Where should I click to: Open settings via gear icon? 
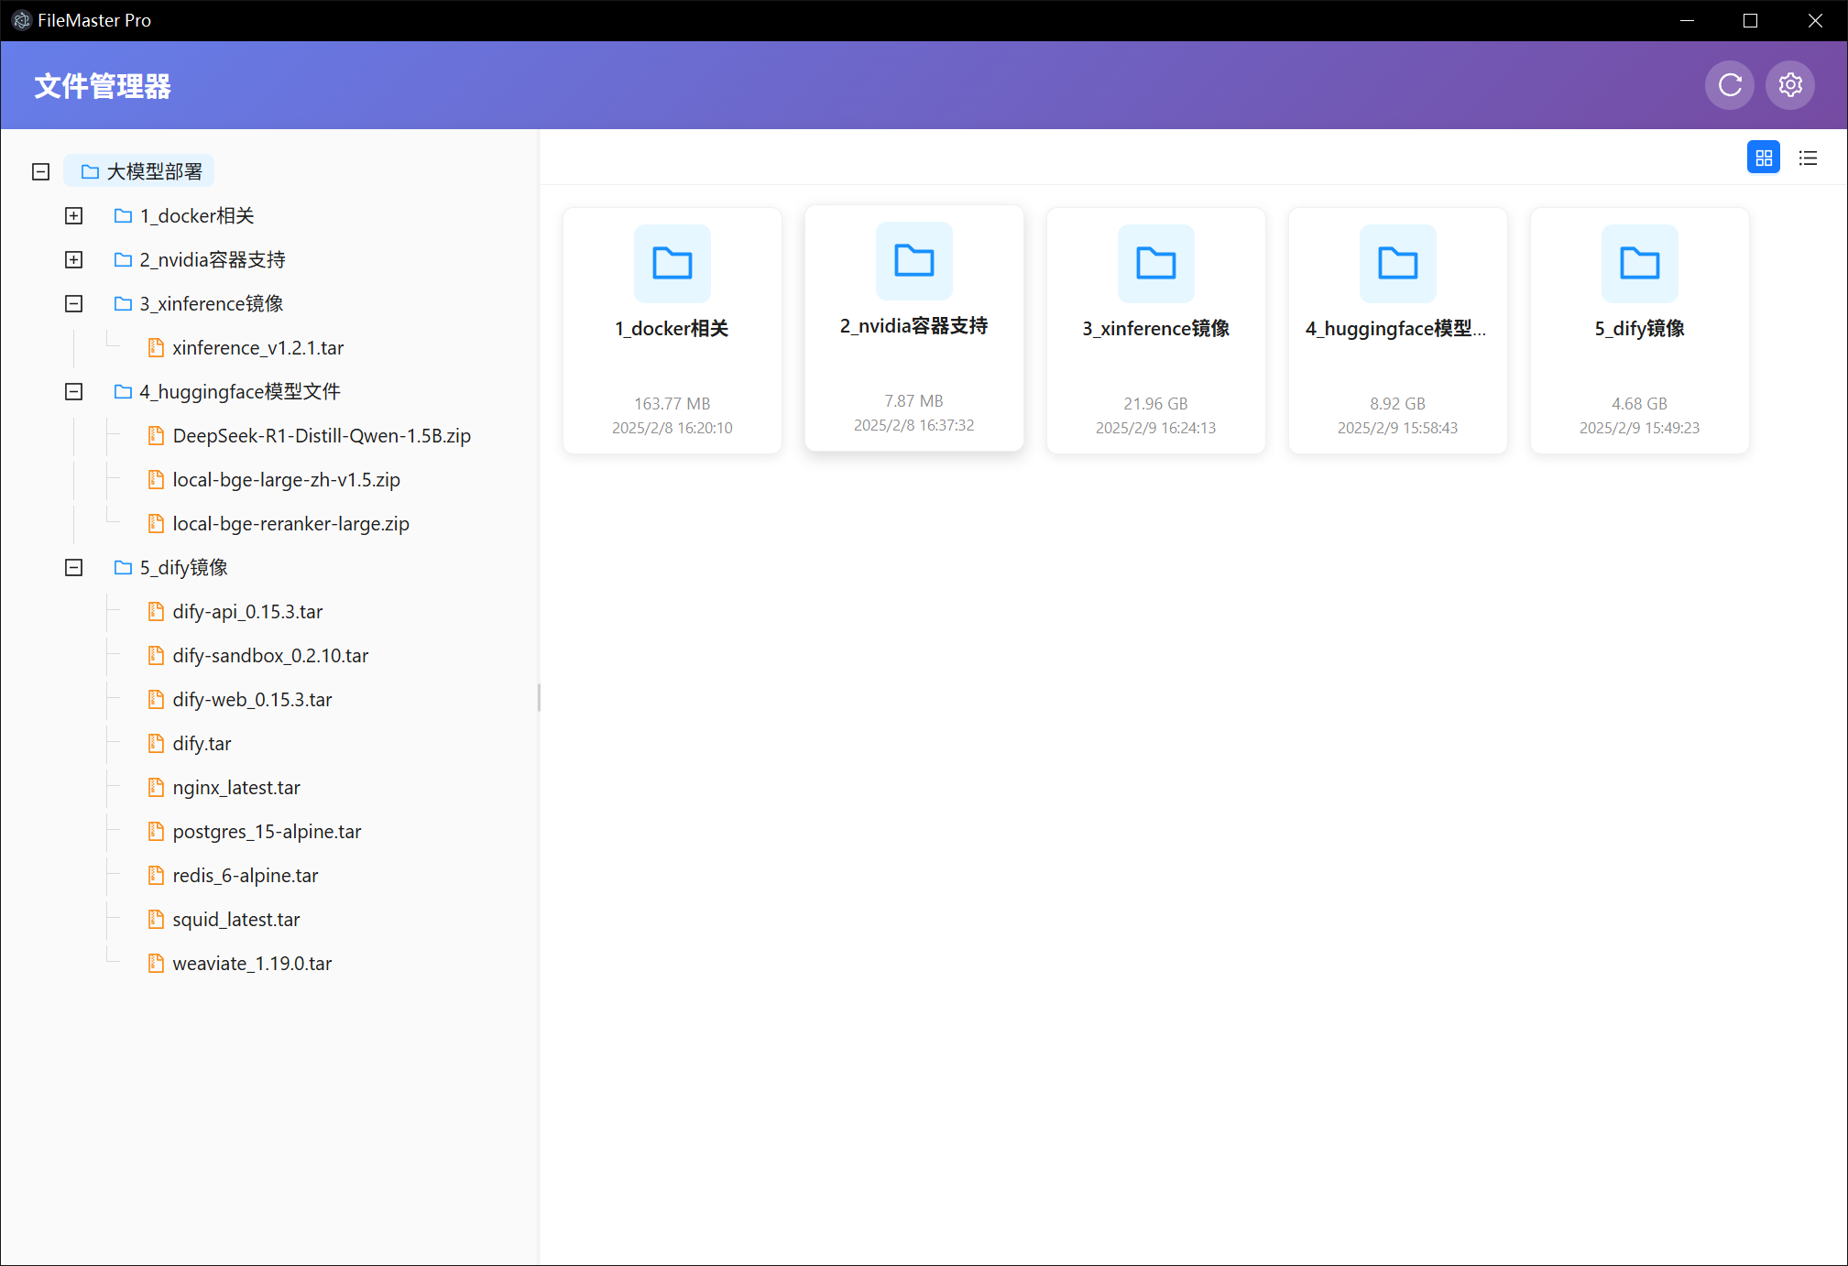[1790, 85]
